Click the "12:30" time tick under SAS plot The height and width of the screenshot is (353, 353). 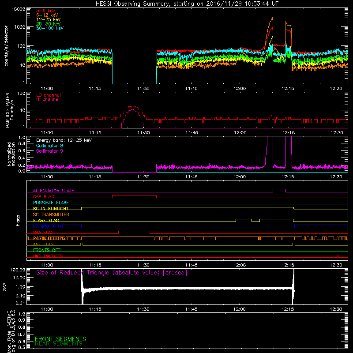click(336, 309)
